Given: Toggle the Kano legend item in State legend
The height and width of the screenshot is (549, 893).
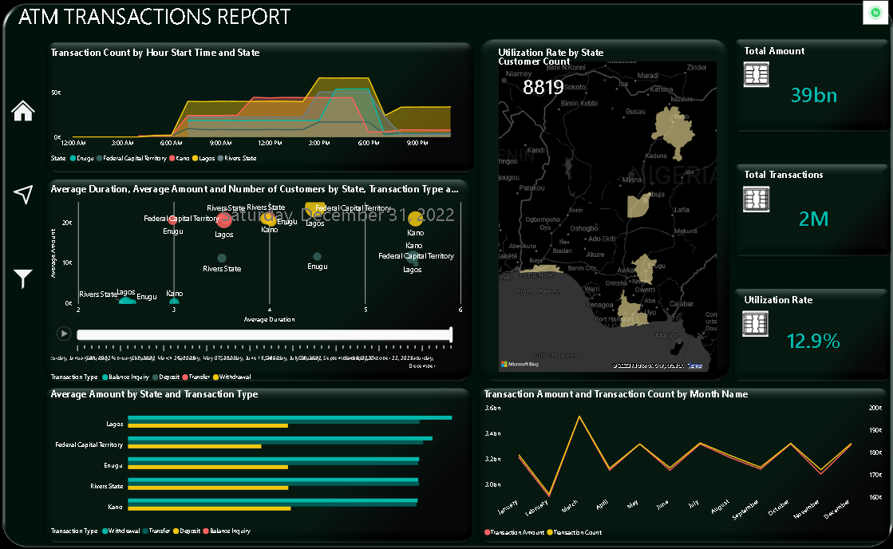Looking at the screenshot, I should point(180,159).
